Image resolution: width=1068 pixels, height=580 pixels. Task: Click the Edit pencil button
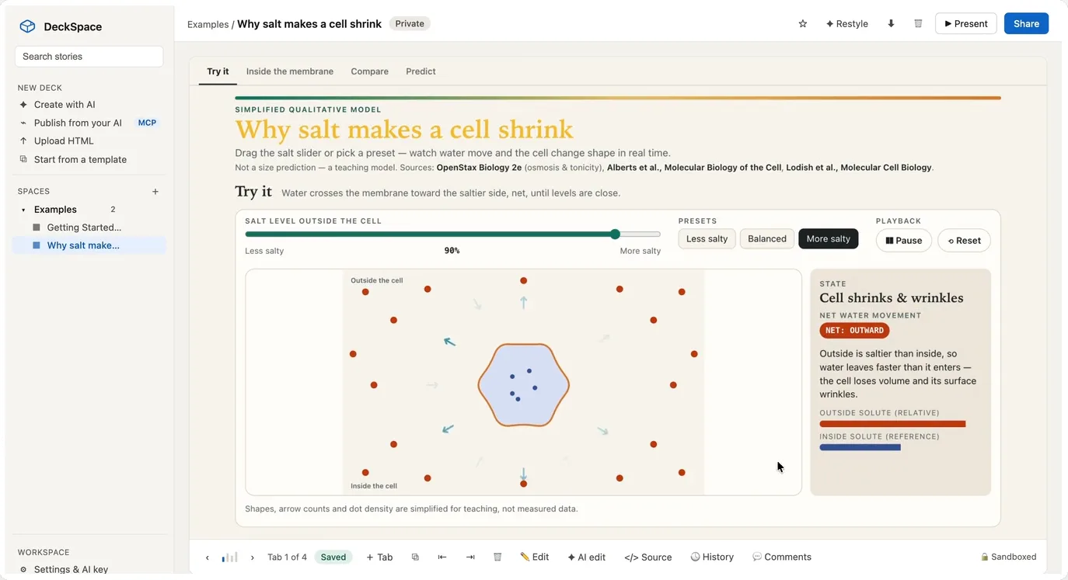(x=535, y=557)
